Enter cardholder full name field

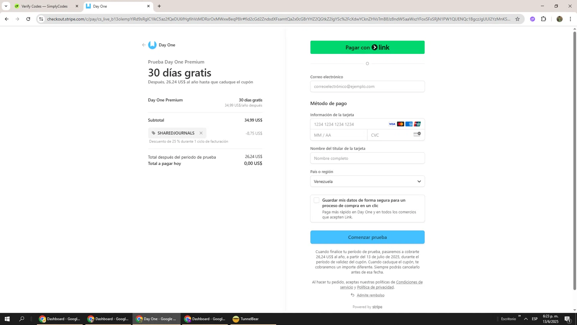click(367, 158)
